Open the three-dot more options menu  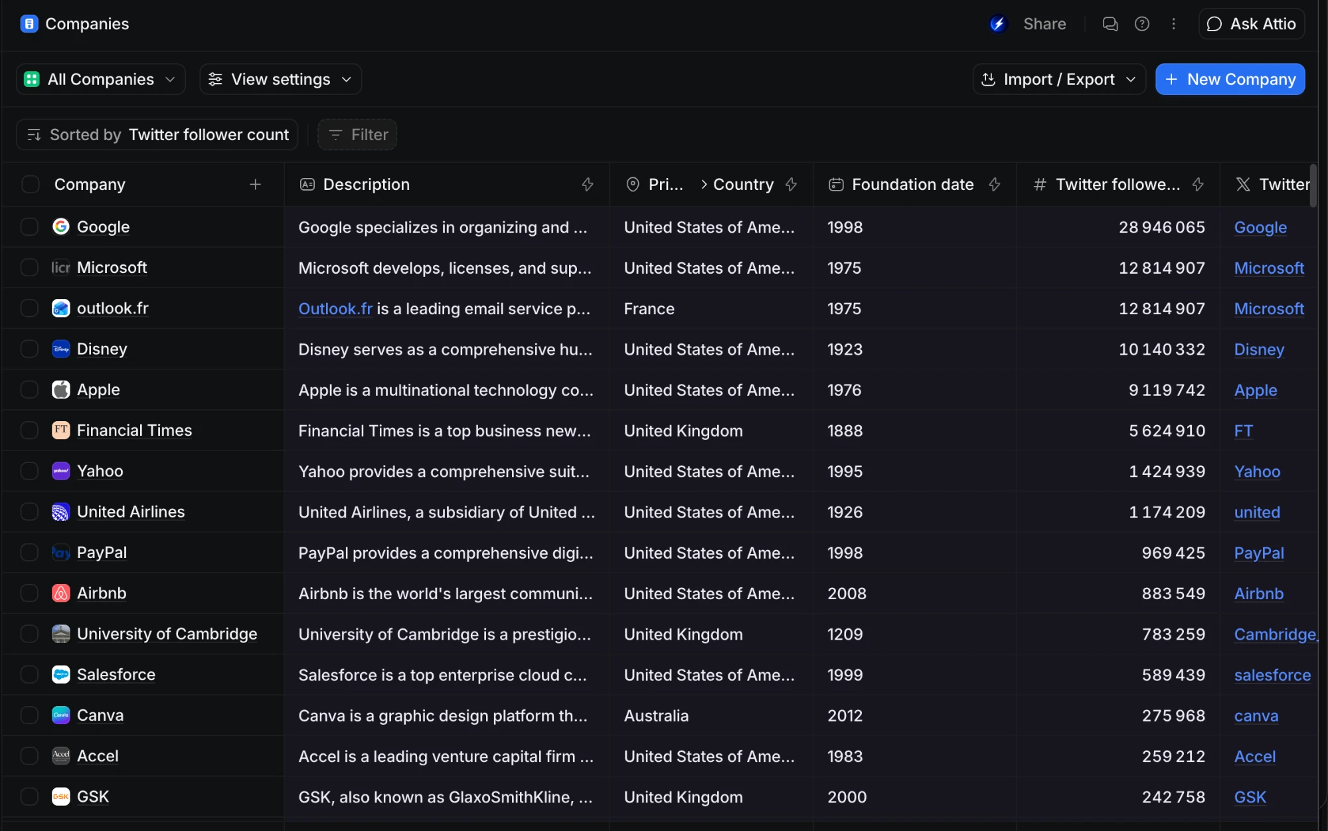pos(1174,24)
